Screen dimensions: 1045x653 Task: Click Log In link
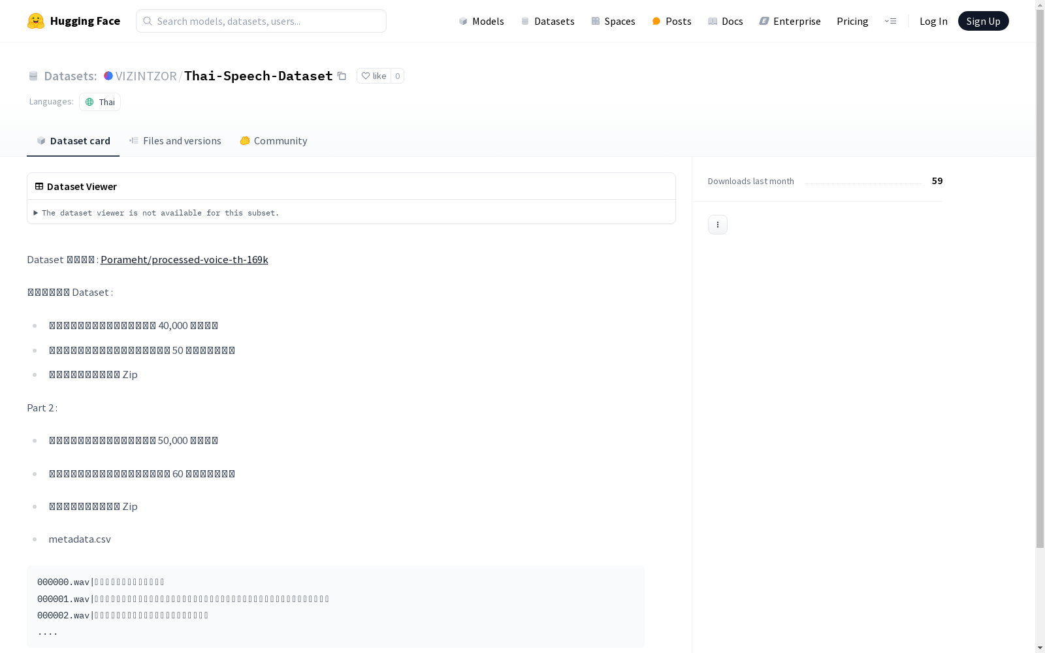[933, 21]
